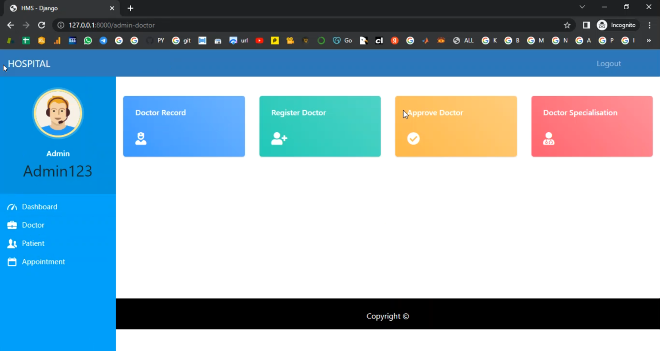Open the IEEE bookmark
This screenshot has width=660, height=351.
(73, 40)
